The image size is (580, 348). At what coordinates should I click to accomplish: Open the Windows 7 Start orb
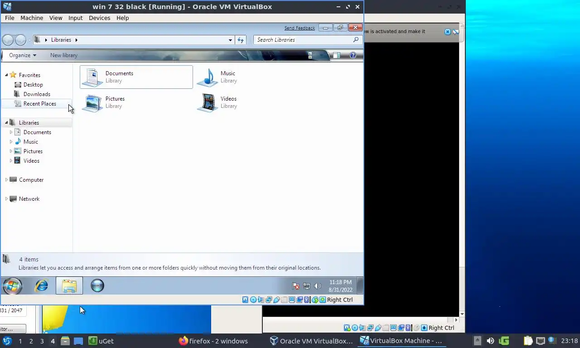tap(12, 286)
